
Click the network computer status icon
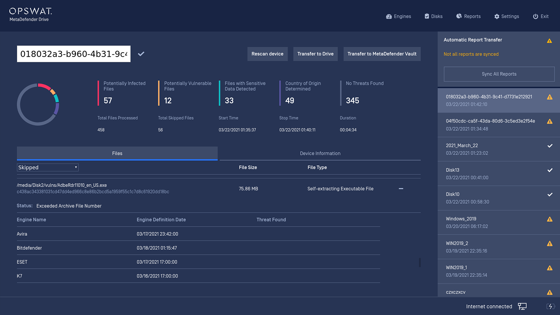tap(522, 306)
